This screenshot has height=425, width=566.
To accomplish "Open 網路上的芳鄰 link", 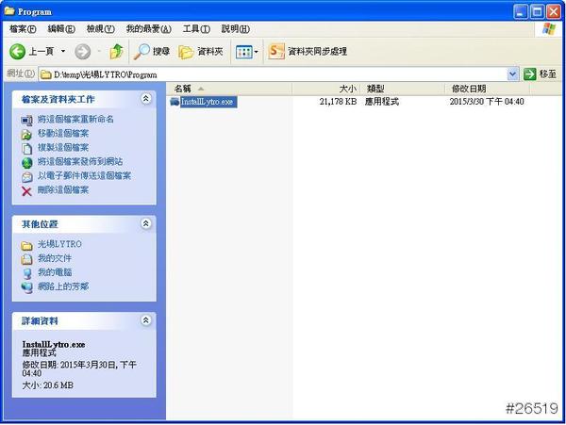I will [63, 286].
